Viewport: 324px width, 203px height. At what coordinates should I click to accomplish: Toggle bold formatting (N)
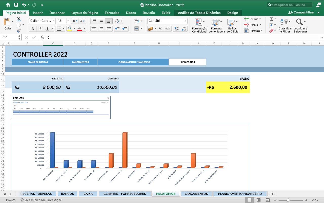[x=33, y=29]
